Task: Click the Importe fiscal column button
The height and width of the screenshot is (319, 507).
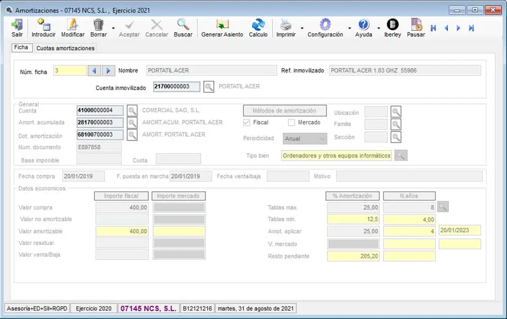Action: (121, 196)
